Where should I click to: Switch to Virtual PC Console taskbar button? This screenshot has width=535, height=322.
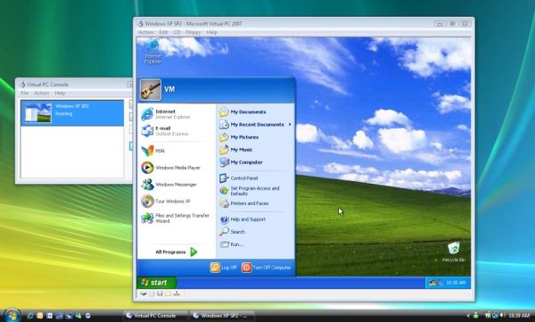(x=155, y=316)
